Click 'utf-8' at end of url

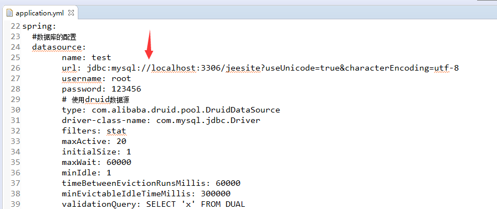446,68
